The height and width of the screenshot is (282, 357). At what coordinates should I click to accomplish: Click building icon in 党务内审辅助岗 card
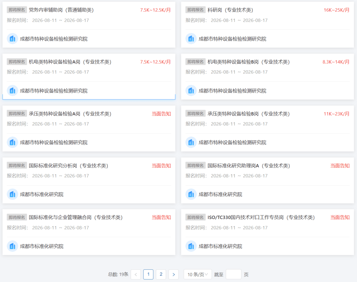pos(12,39)
